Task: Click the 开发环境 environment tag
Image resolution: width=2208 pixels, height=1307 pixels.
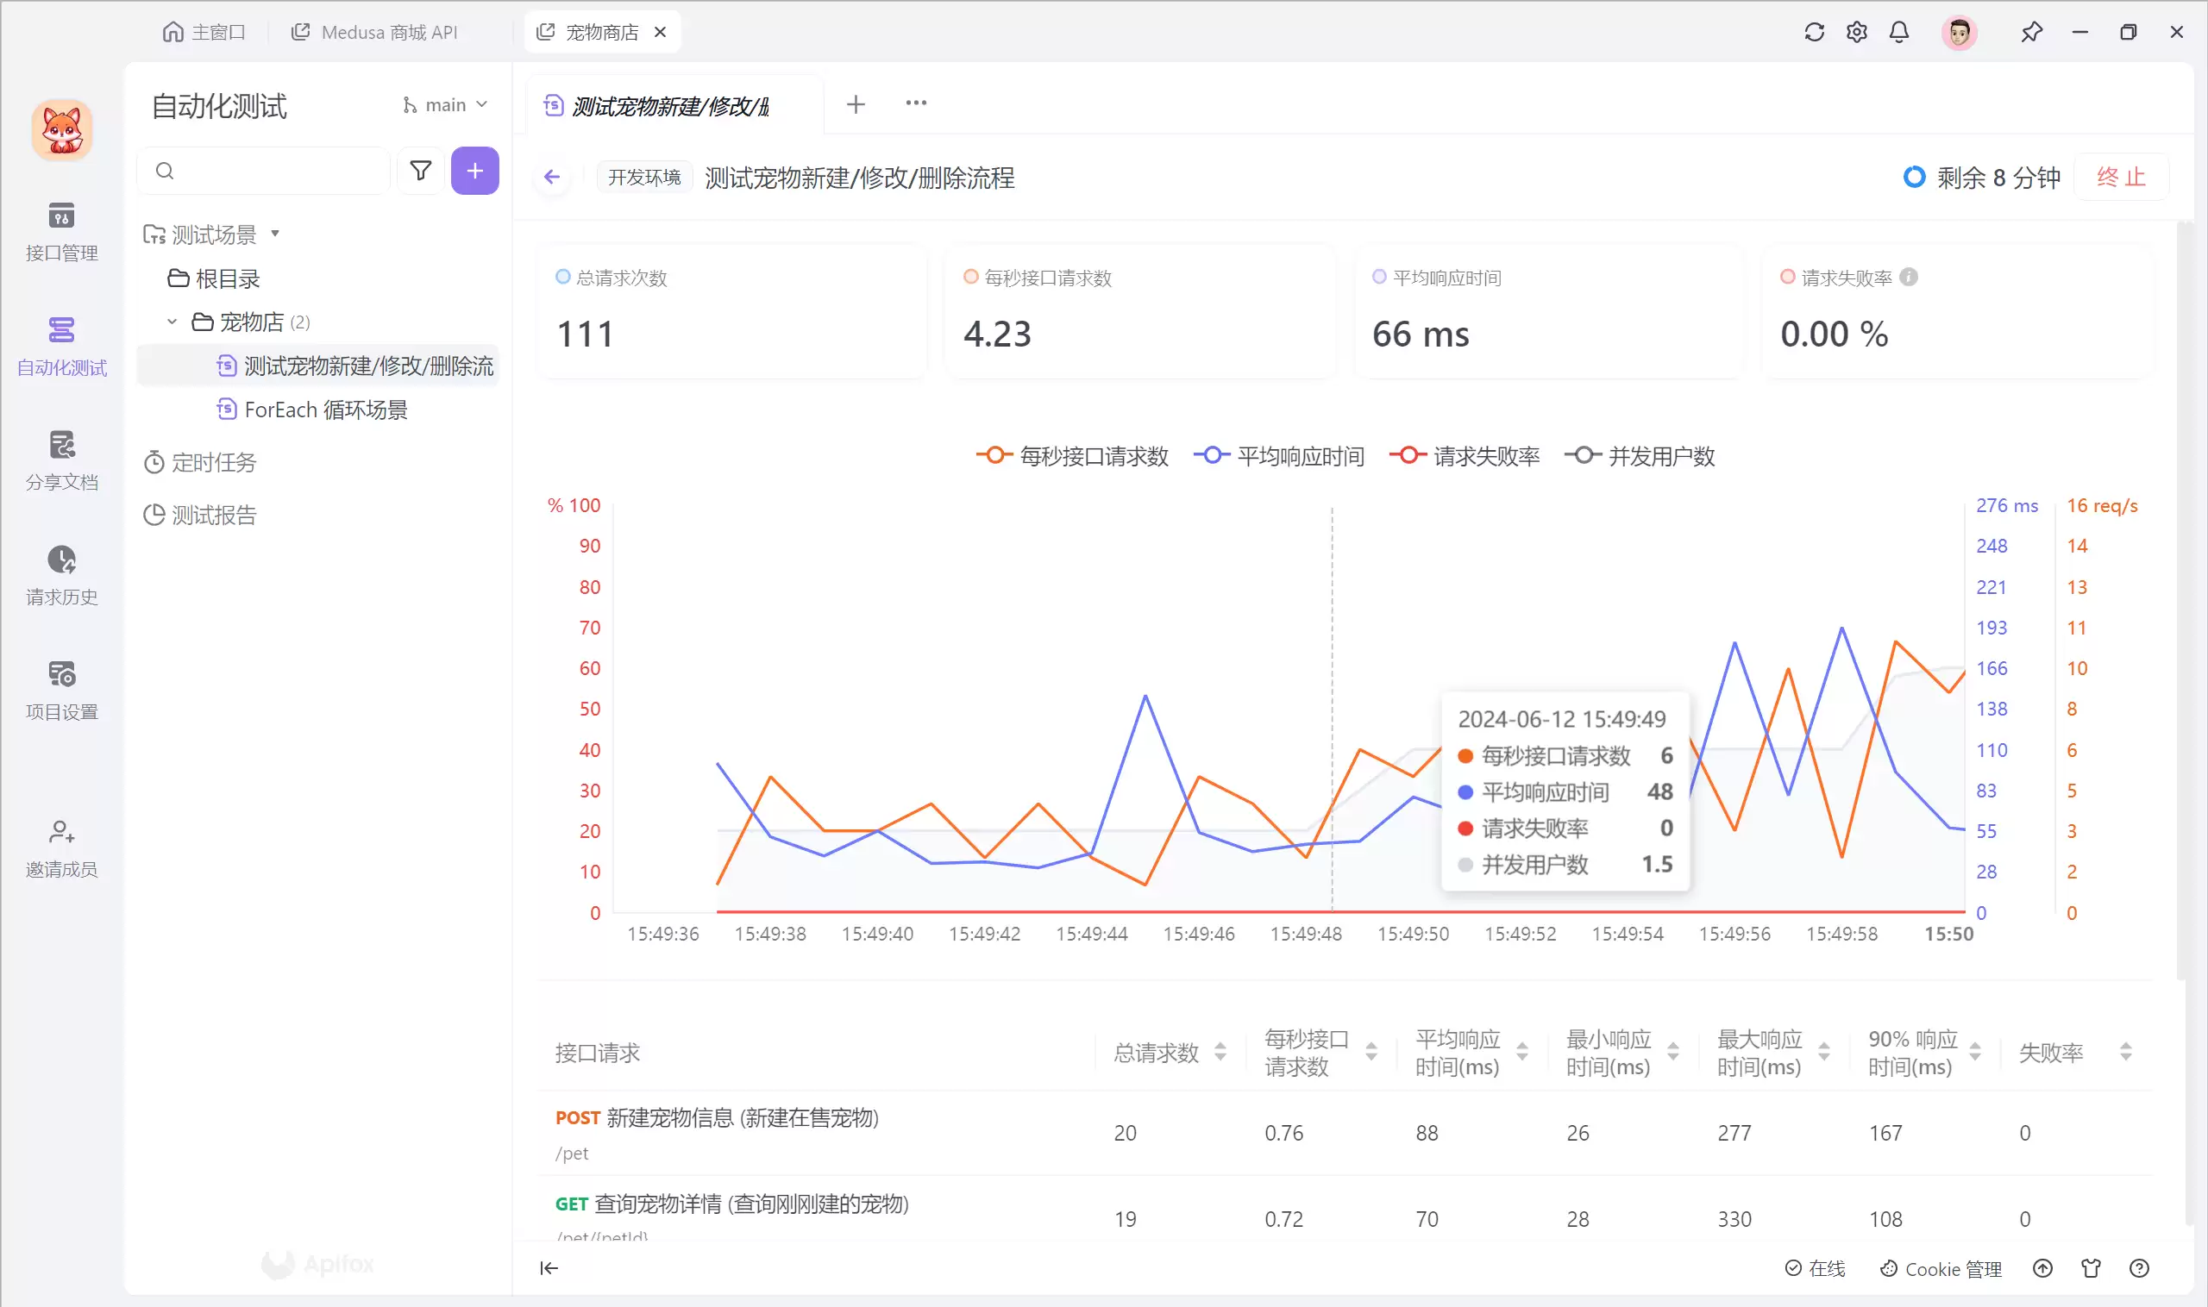Action: [645, 177]
